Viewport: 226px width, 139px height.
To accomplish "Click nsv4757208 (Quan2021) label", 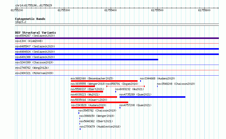I will coord(135,105).
